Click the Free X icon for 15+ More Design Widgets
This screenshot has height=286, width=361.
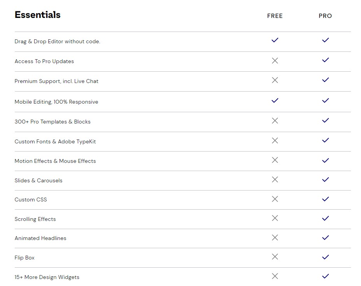(x=275, y=276)
